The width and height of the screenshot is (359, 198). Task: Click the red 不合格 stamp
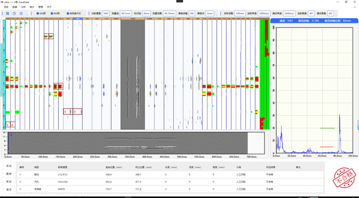(344, 178)
